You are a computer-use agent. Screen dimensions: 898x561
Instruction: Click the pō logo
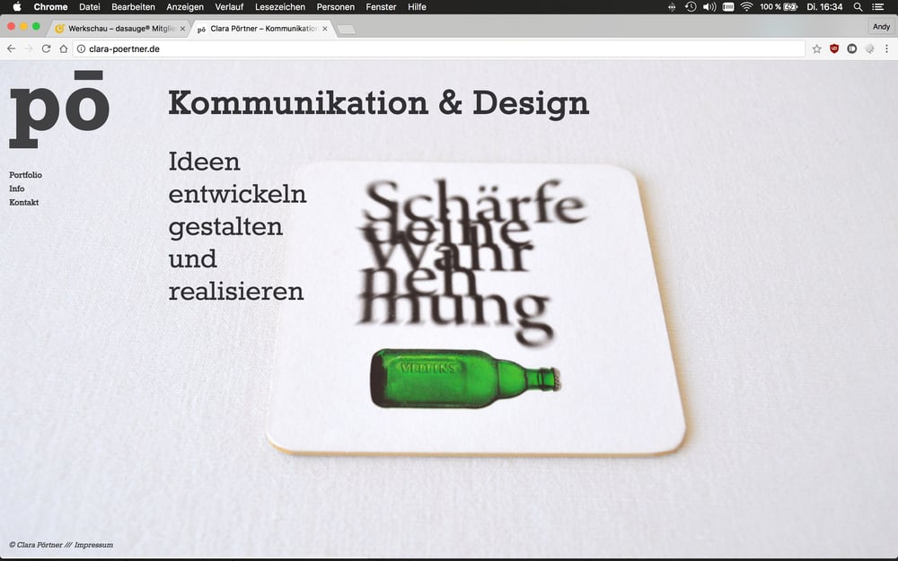[x=59, y=109]
